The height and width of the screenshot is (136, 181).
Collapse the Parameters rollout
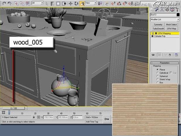tap(165, 63)
